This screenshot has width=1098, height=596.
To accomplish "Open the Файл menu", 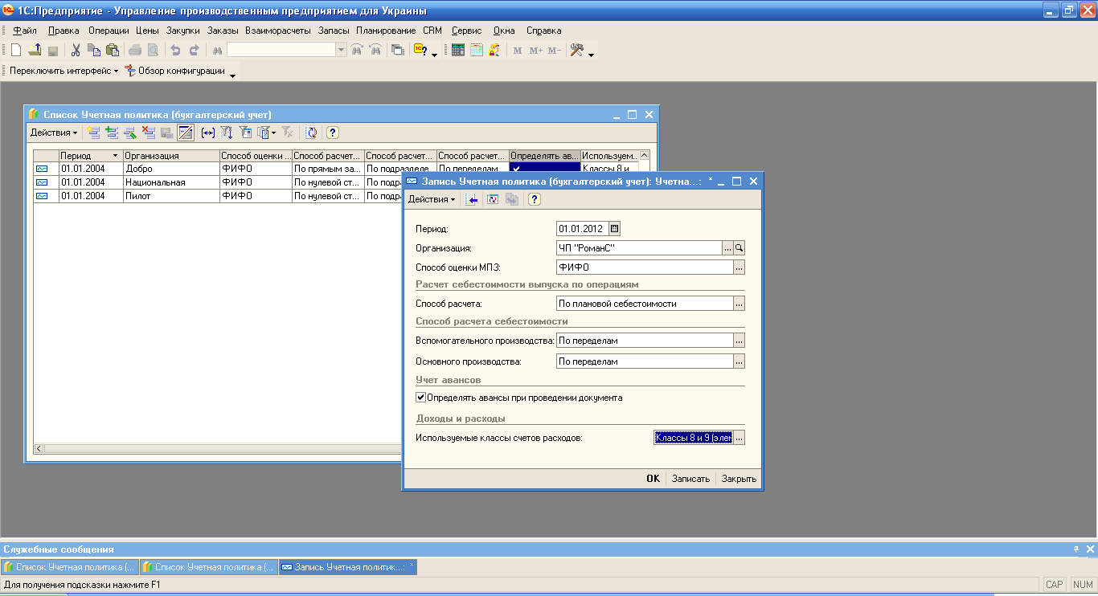I will tap(25, 31).
